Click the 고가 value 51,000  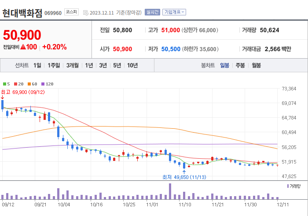[x=171, y=30]
